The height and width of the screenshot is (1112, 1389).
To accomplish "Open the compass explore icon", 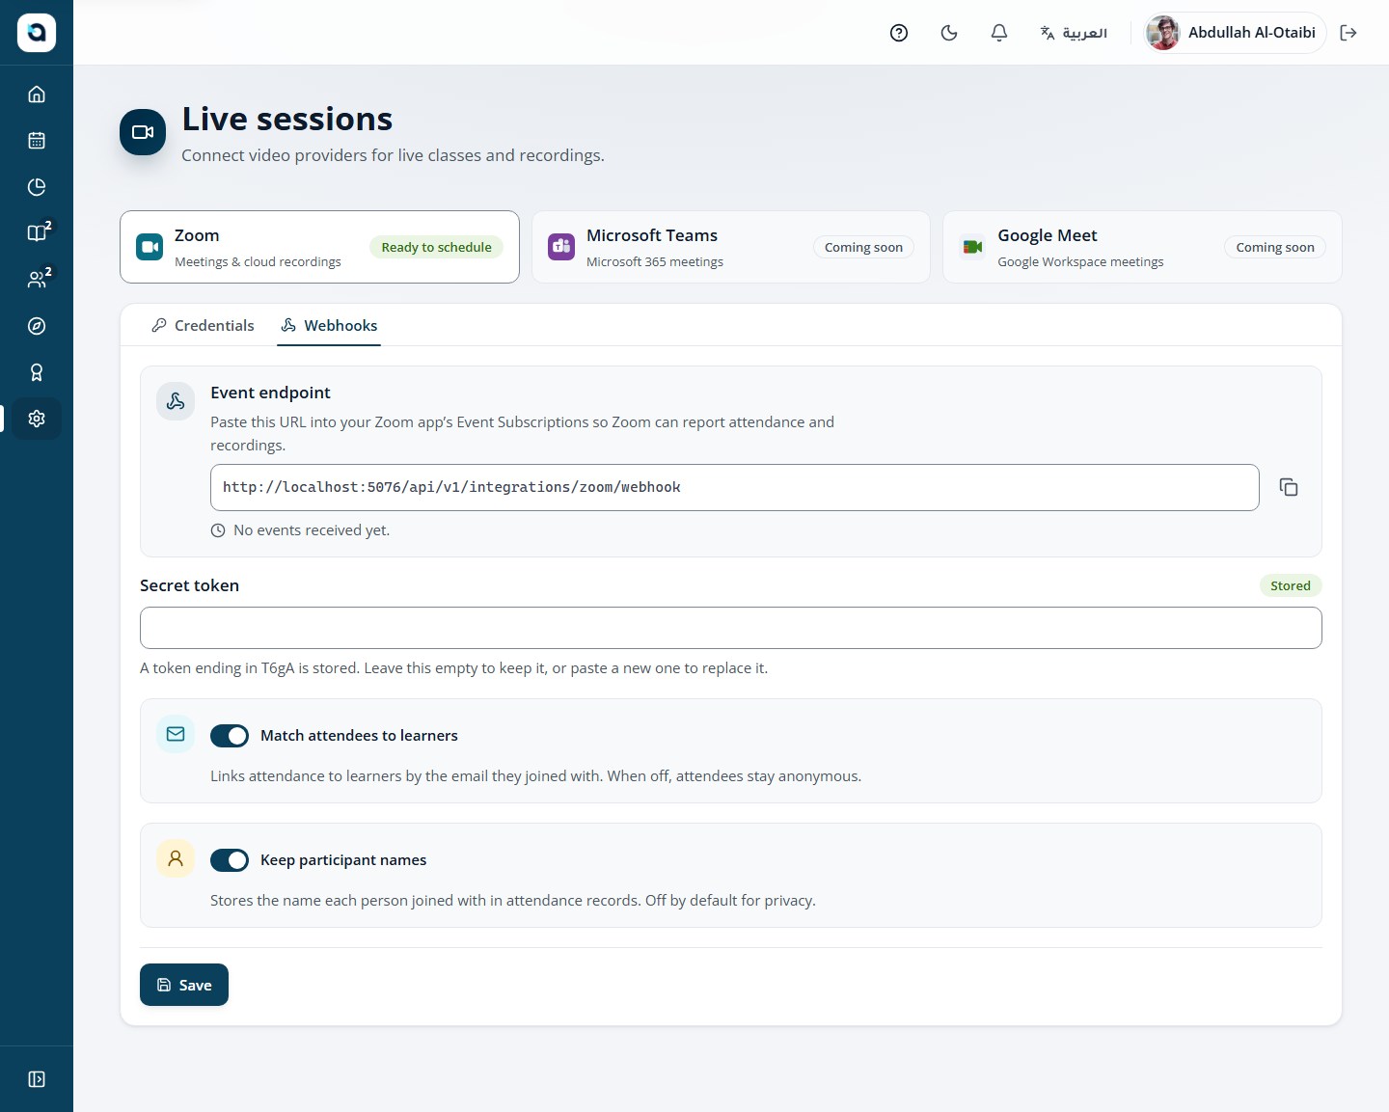I will 37,326.
